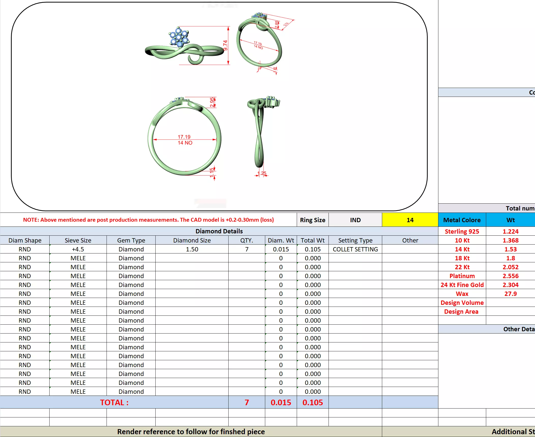
Task: Click the red NOTE about post production measurements
Action: click(x=148, y=220)
